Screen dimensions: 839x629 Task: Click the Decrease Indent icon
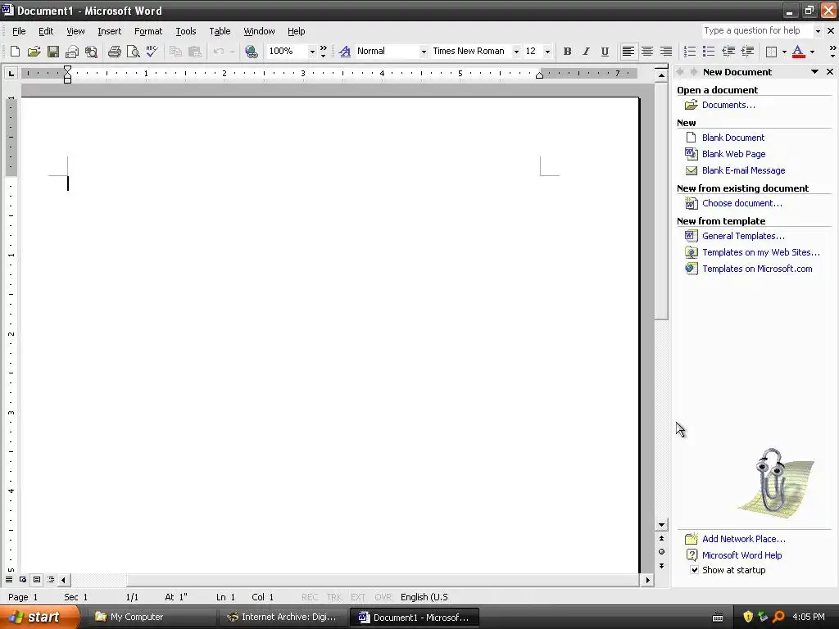pyautogui.click(x=728, y=52)
